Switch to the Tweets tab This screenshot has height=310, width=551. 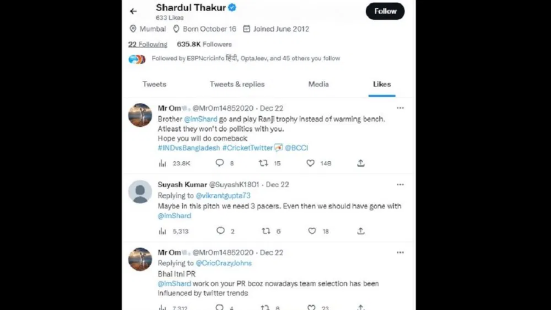[x=154, y=84]
